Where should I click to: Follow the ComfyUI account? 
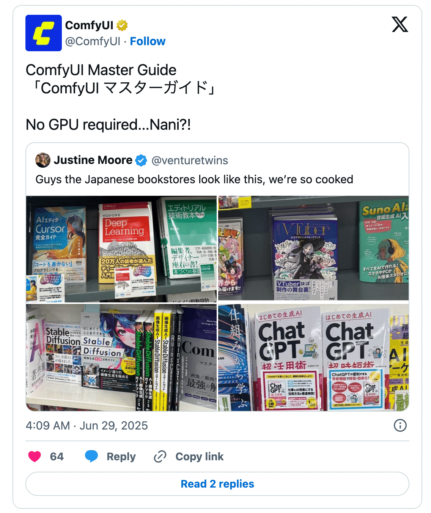148,41
